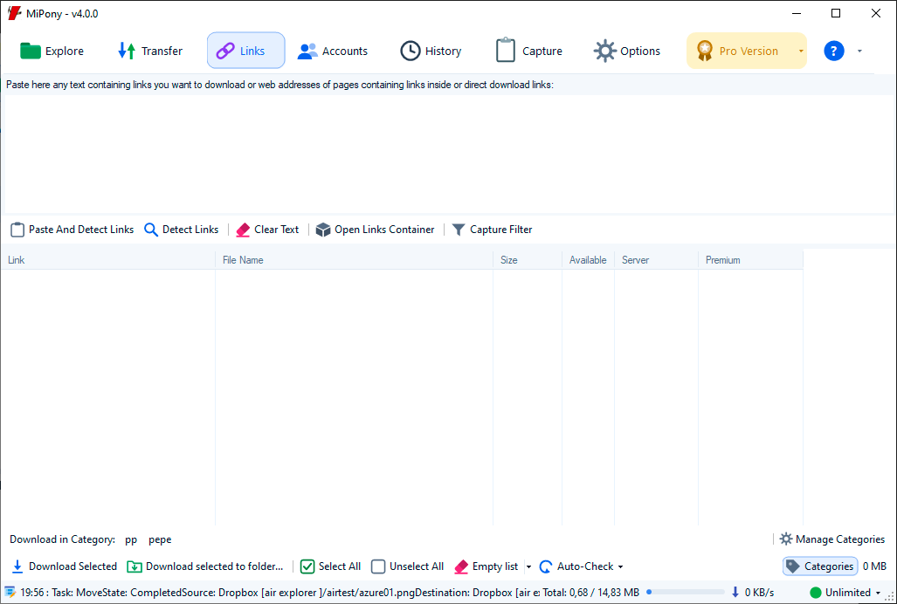Viewport: 897px width, 604px height.
Task: Click the green Unlimited speed indicator
Action: (815, 592)
